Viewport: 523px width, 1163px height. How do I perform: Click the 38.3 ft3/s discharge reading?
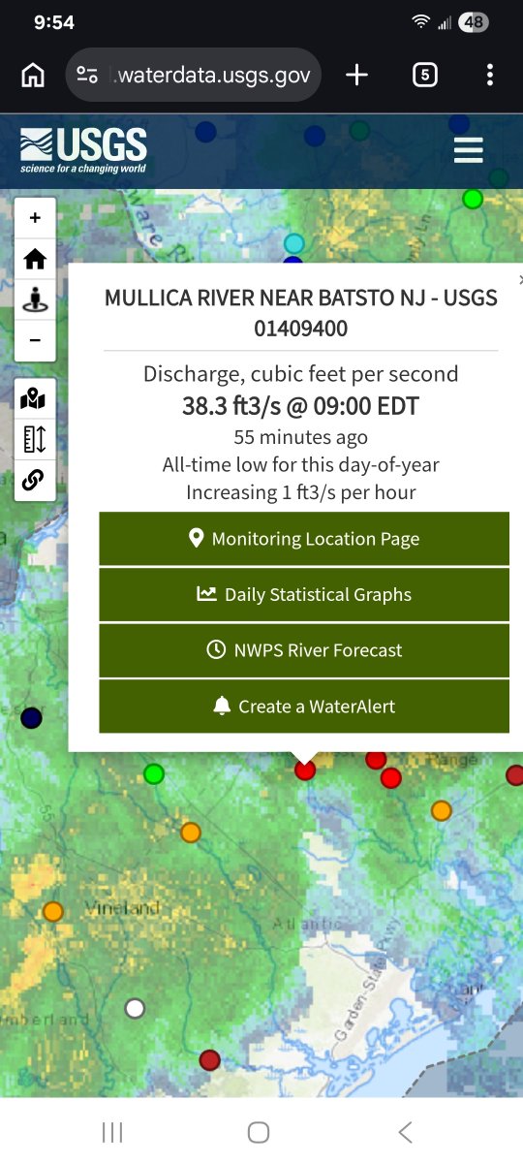[x=301, y=406]
